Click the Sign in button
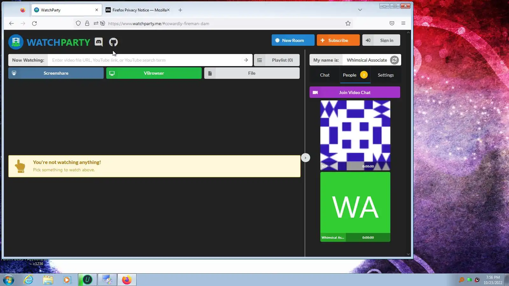 (x=381, y=40)
